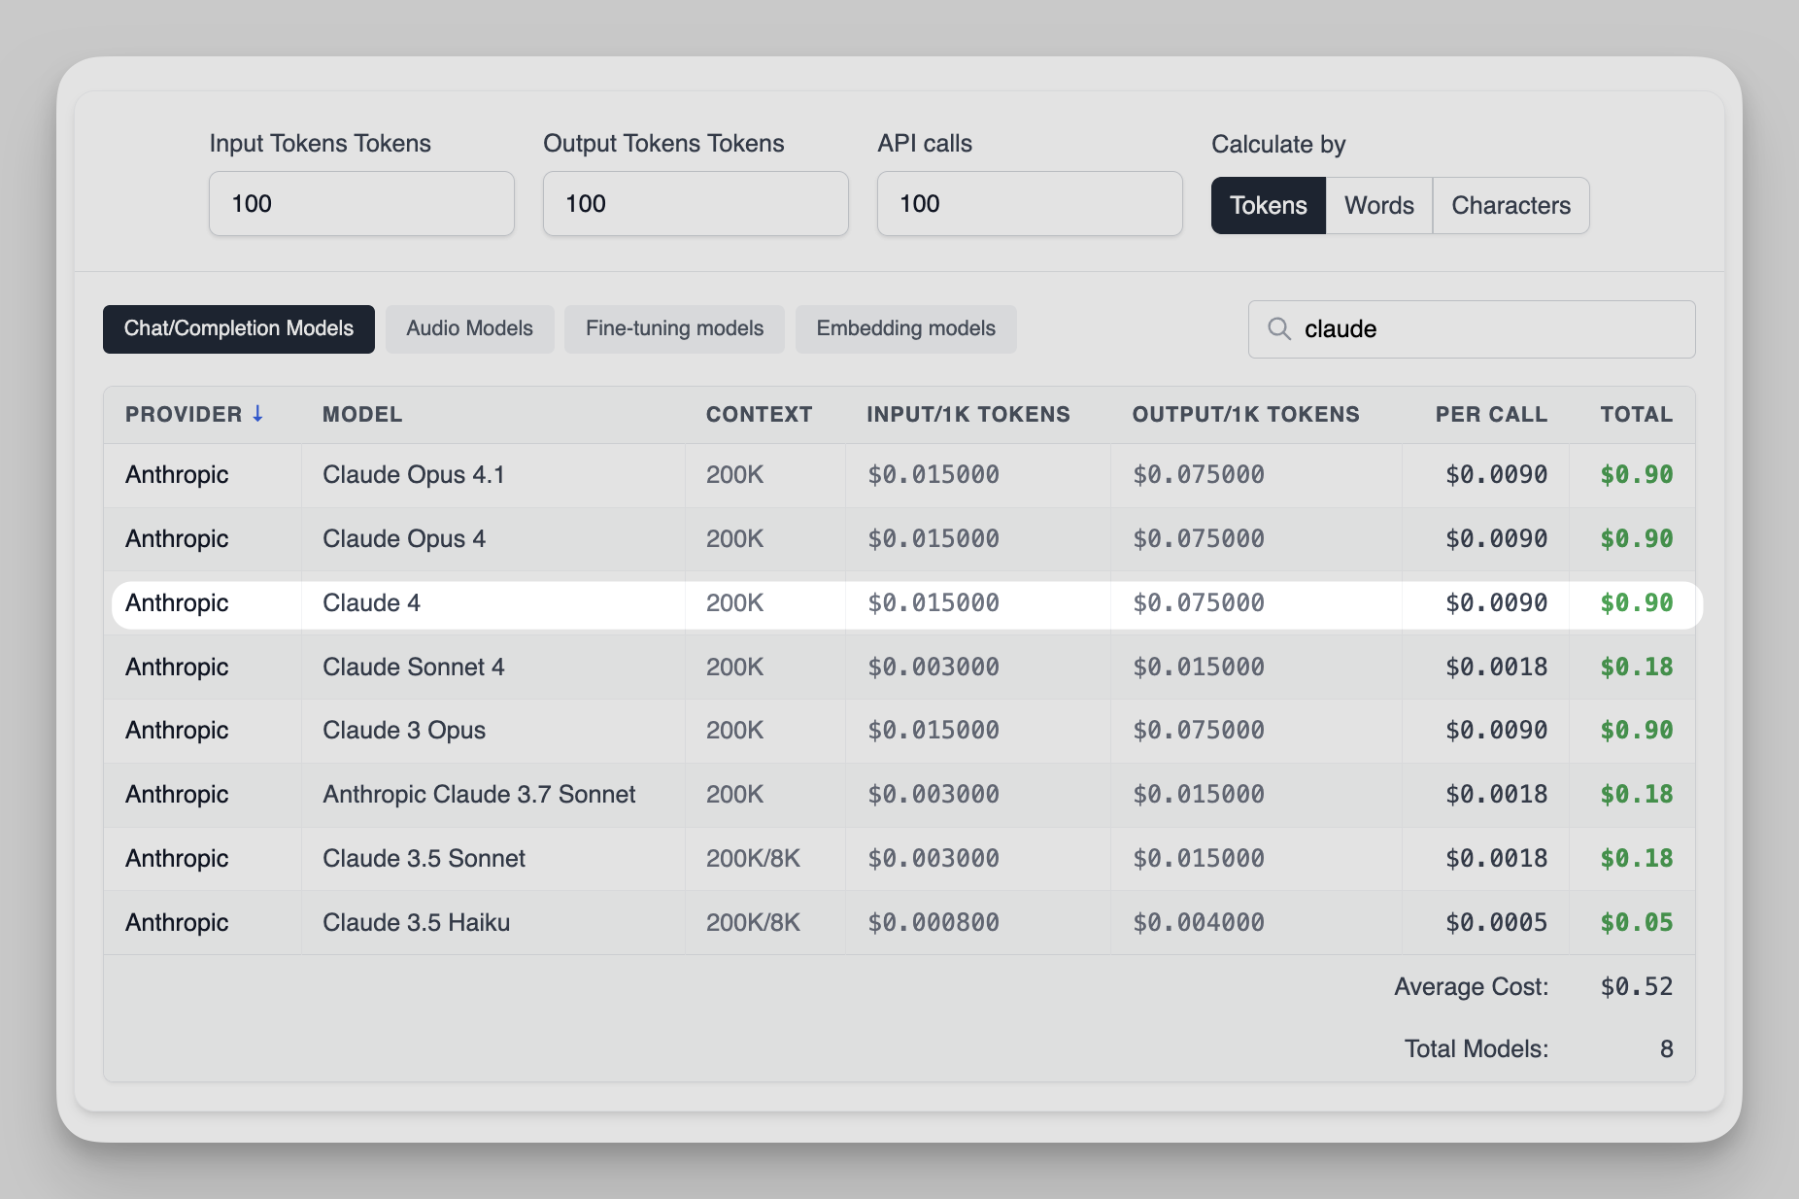
Task: Click the $0.05 total for Claude 3.5 Haiku
Action: (x=1637, y=923)
